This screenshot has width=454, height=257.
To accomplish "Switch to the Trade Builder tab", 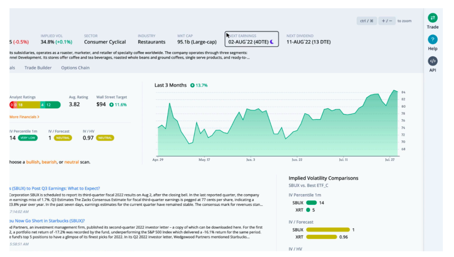I will 38,68.
